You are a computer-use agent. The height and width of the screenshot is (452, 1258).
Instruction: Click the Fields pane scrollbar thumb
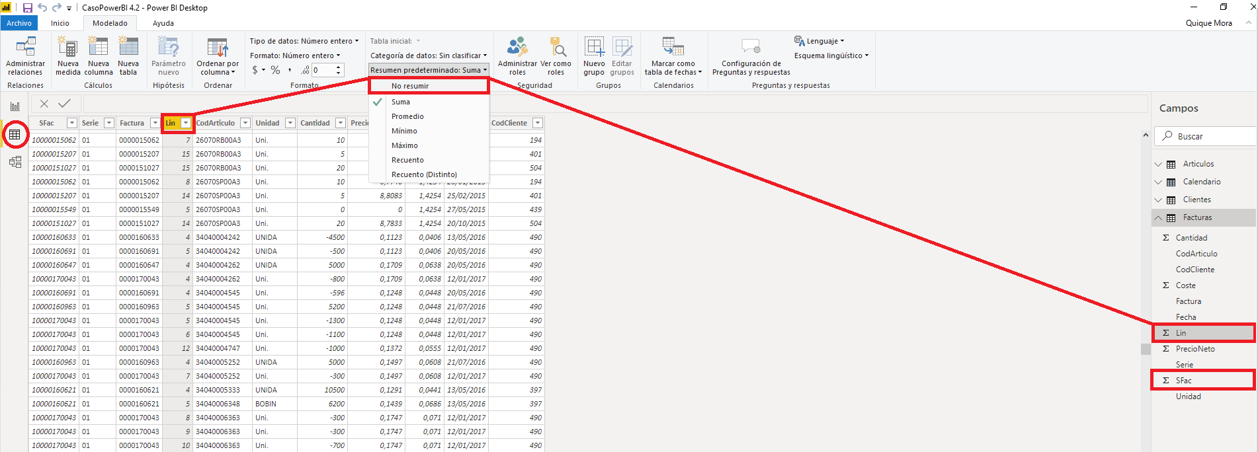click(1146, 349)
